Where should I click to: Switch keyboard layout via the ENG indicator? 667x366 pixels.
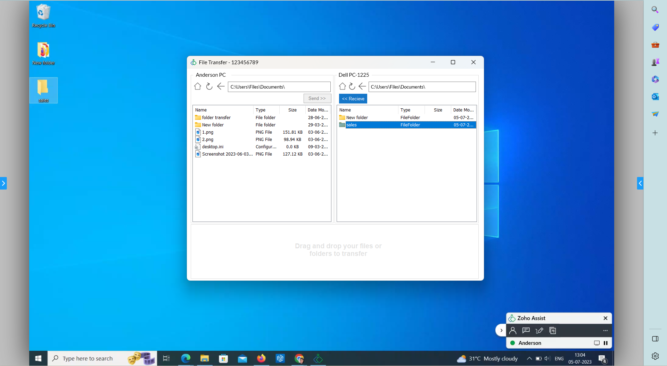pos(559,358)
